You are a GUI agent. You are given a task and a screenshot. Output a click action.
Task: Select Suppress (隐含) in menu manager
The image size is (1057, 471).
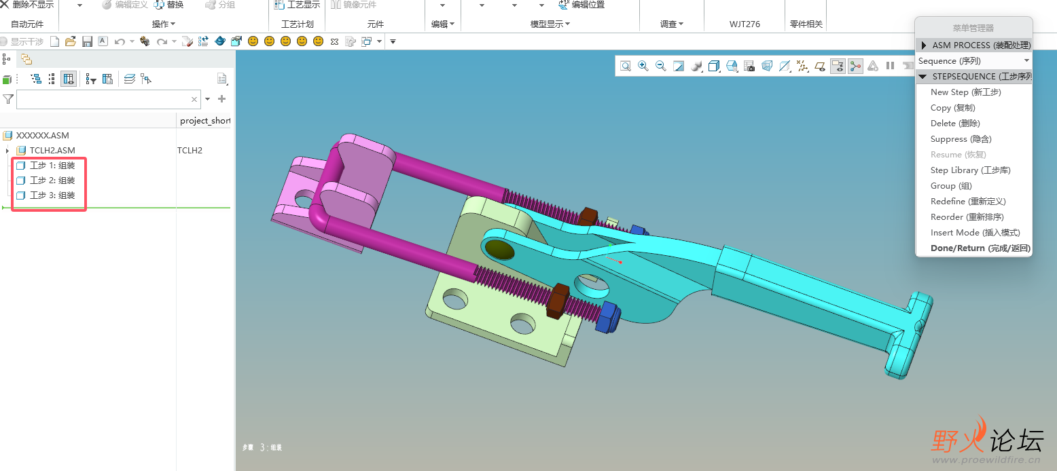coord(961,139)
